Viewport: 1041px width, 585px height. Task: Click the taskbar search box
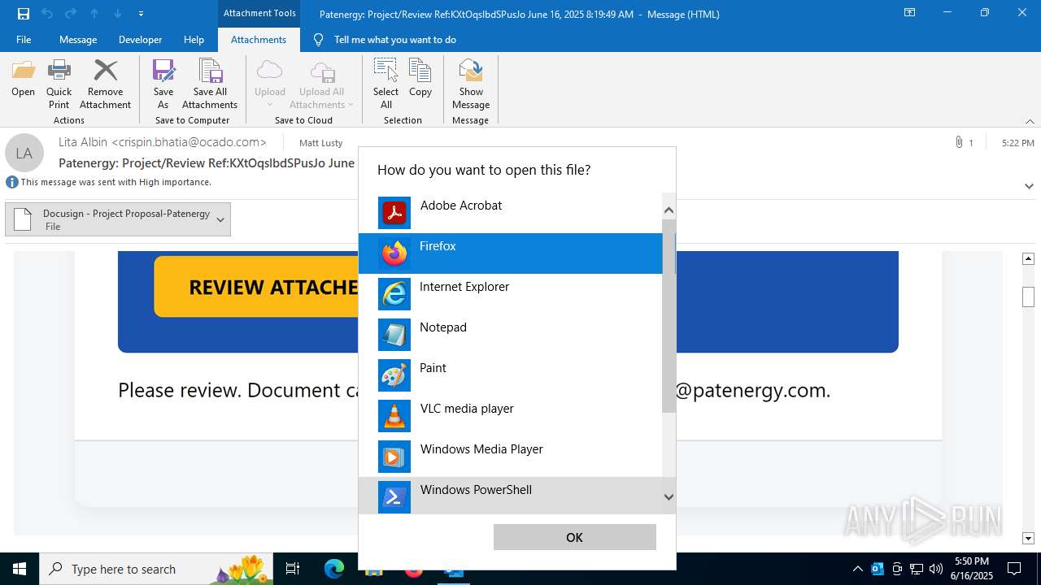click(158, 569)
